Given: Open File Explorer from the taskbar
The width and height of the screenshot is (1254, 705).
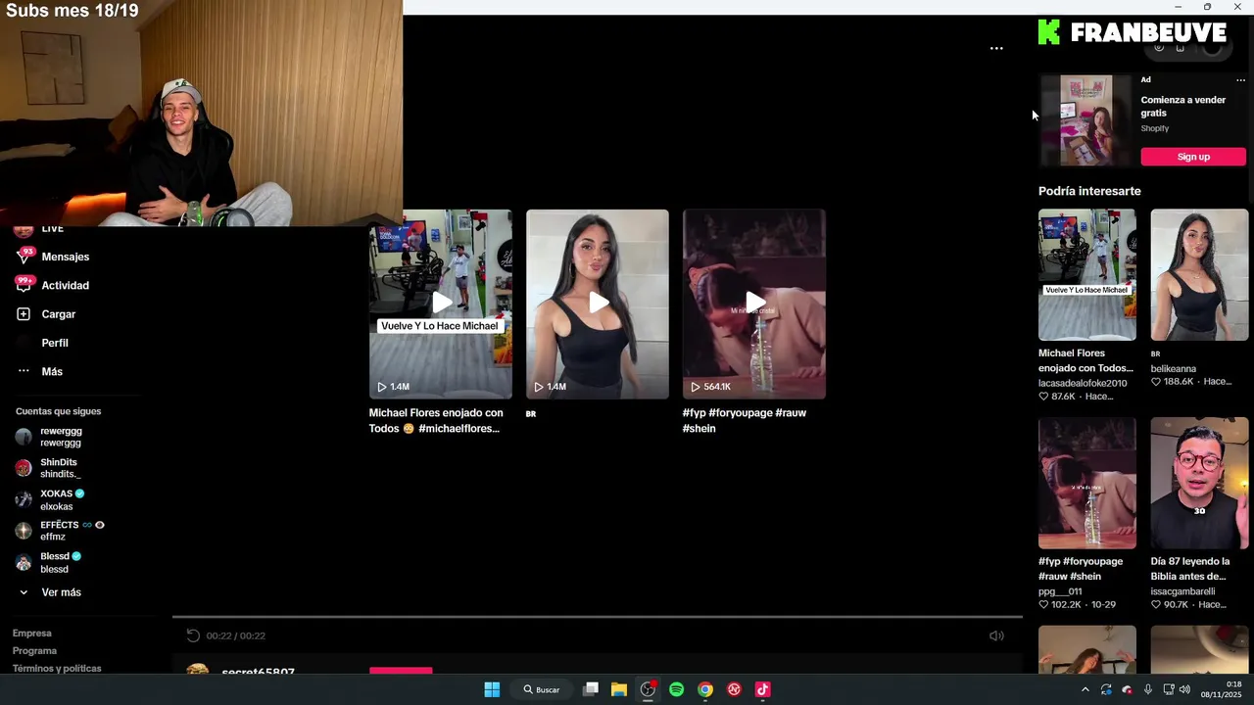Looking at the screenshot, I should coord(619,689).
